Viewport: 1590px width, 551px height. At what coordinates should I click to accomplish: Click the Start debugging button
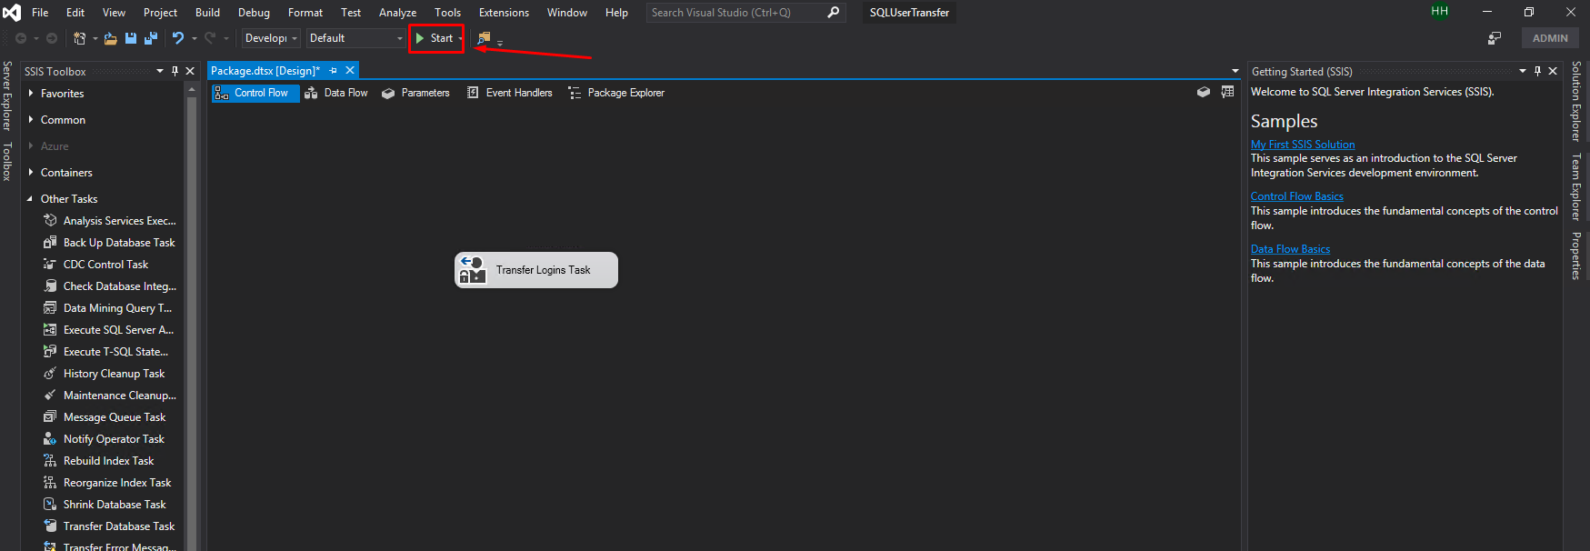tap(434, 38)
